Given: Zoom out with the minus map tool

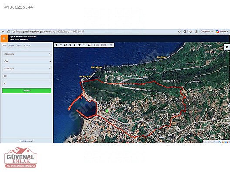Looking at the screenshot, I should click(x=61, y=45).
